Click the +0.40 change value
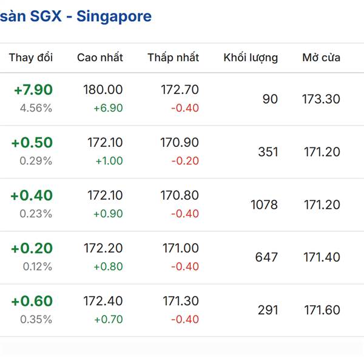 click(32, 195)
